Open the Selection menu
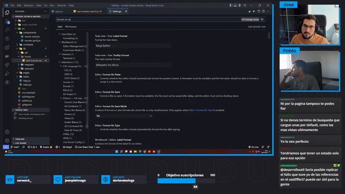 (29, 5)
